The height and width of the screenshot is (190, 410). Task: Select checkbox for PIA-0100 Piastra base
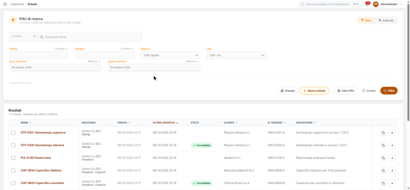(13, 158)
